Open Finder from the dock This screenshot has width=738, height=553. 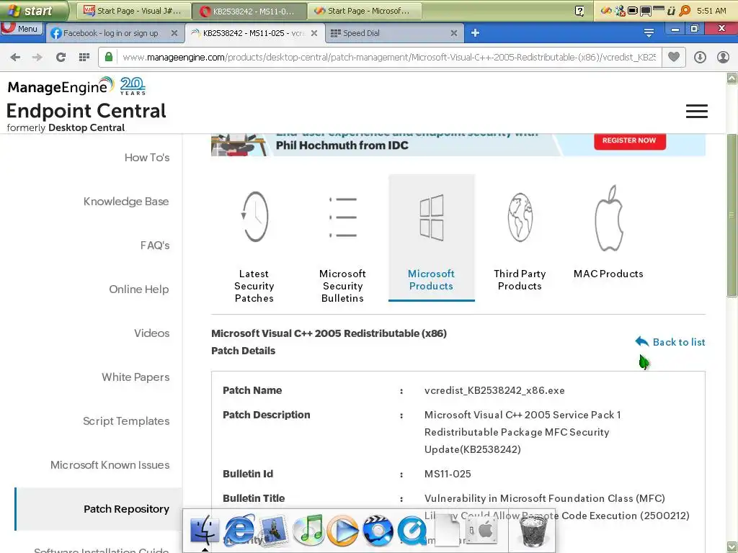point(204,531)
